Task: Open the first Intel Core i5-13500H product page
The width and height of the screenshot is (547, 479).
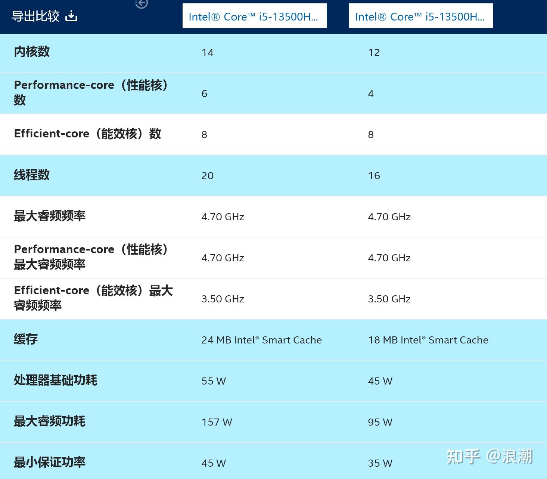Action: 254,16
